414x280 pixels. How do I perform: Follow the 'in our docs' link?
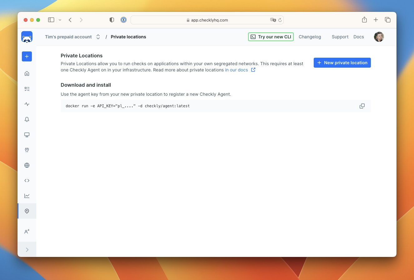coord(237,70)
